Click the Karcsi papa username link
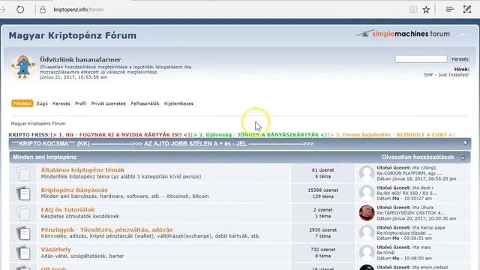This screenshot has width=480, height=270. [433, 227]
